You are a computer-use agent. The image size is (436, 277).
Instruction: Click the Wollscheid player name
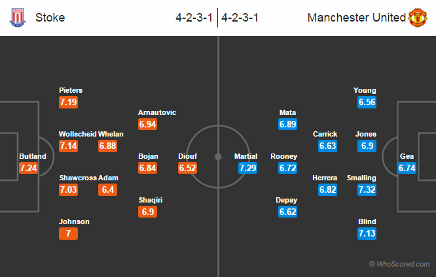click(x=77, y=134)
